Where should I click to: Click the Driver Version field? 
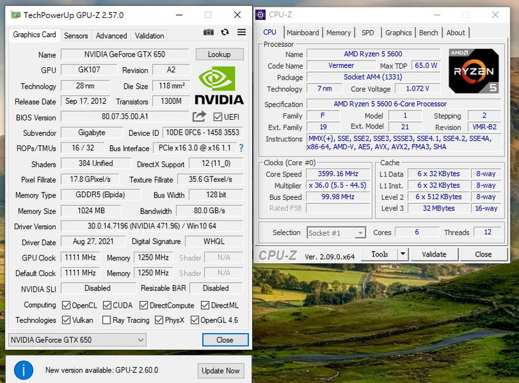(152, 226)
